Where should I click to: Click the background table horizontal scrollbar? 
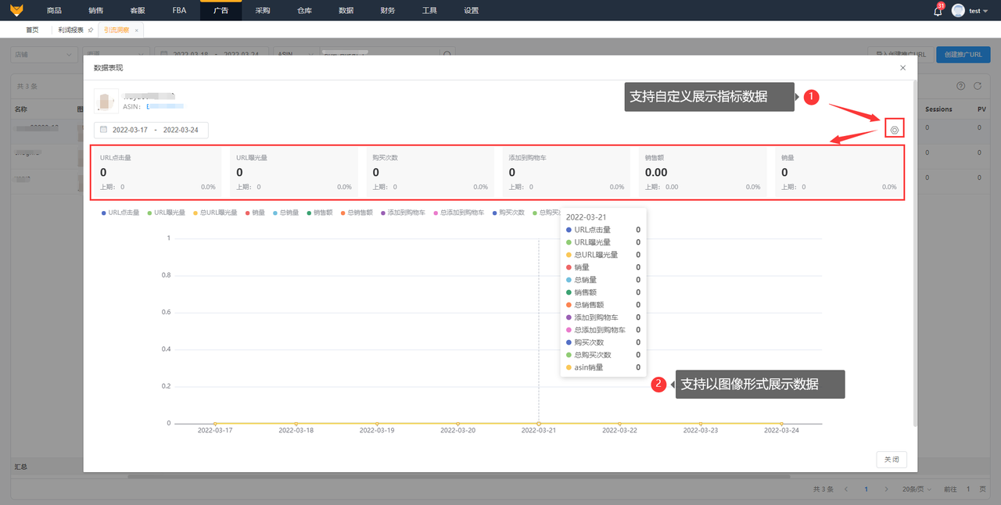coord(458,475)
